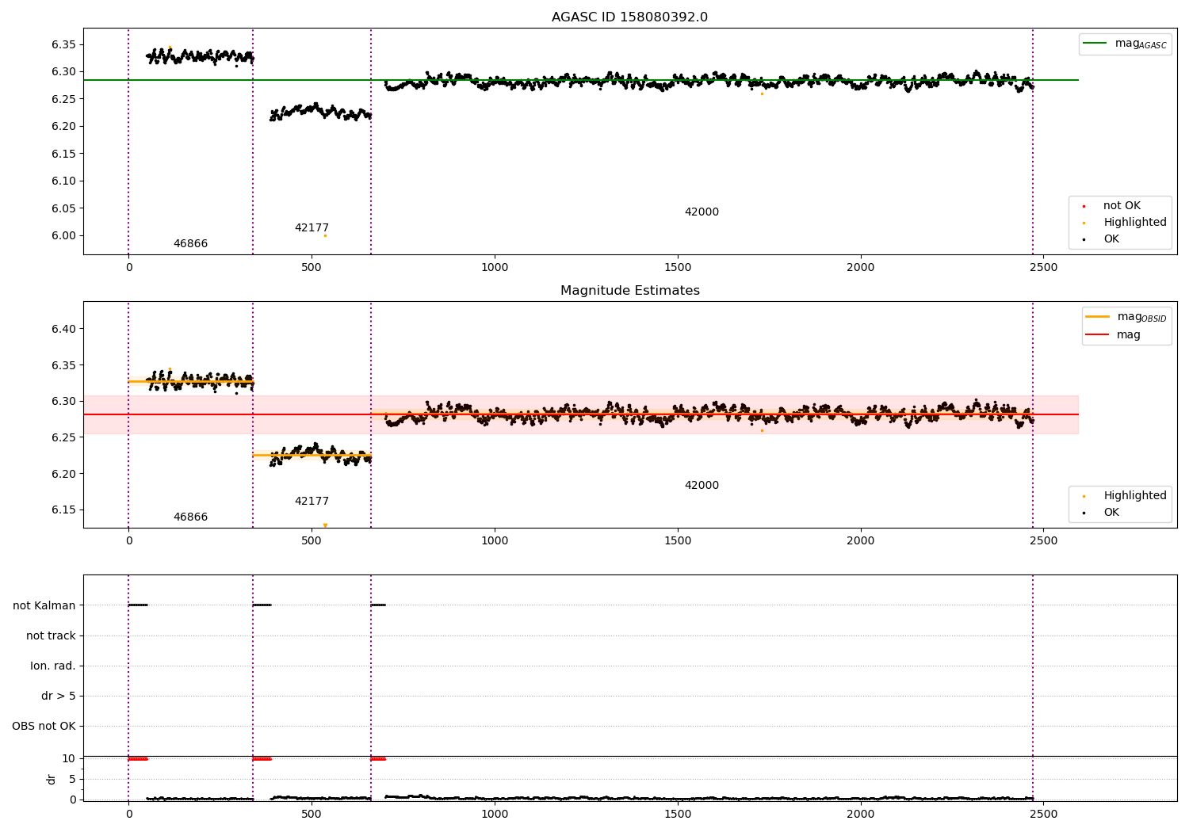Click "42000" in the Magnitude Estimates plot

[702, 486]
